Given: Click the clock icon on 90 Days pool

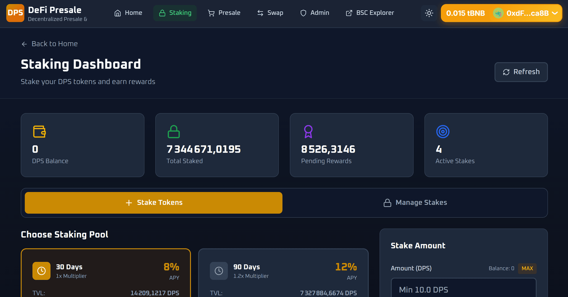Looking at the screenshot, I should tap(219, 271).
